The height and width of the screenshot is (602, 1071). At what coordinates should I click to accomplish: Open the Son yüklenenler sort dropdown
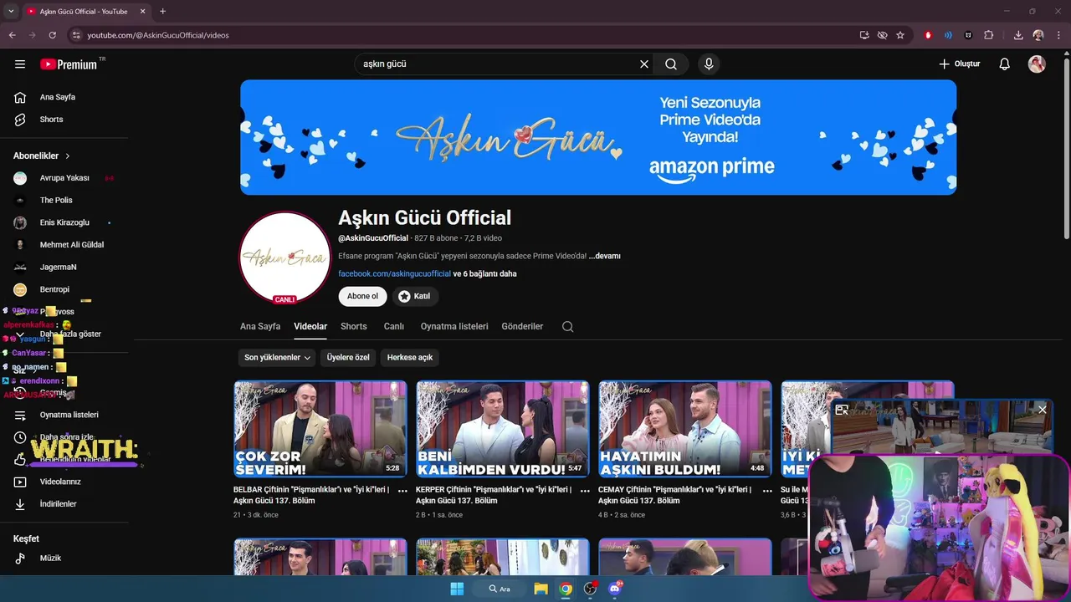pyautogui.click(x=277, y=358)
